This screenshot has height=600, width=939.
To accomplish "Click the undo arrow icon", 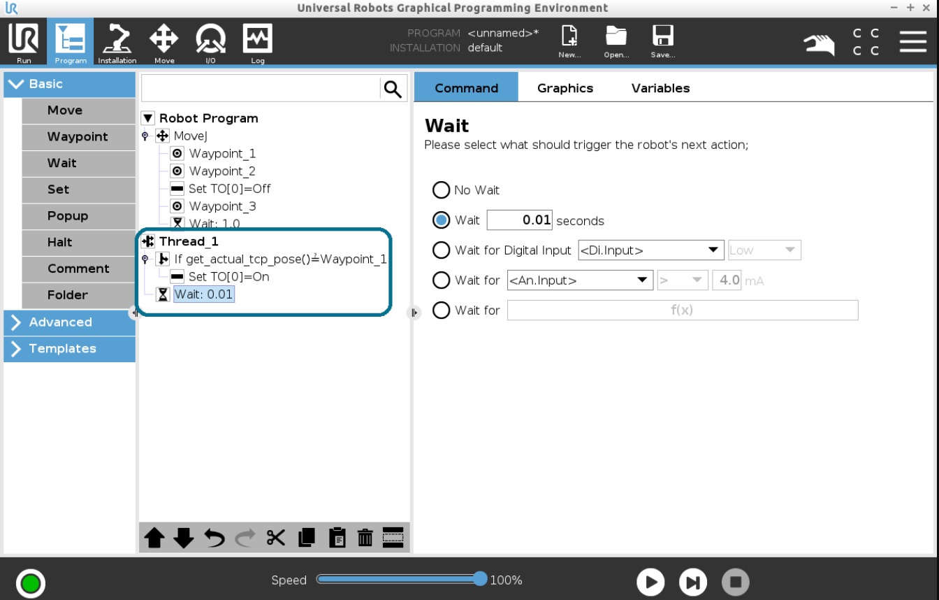I will (x=214, y=538).
